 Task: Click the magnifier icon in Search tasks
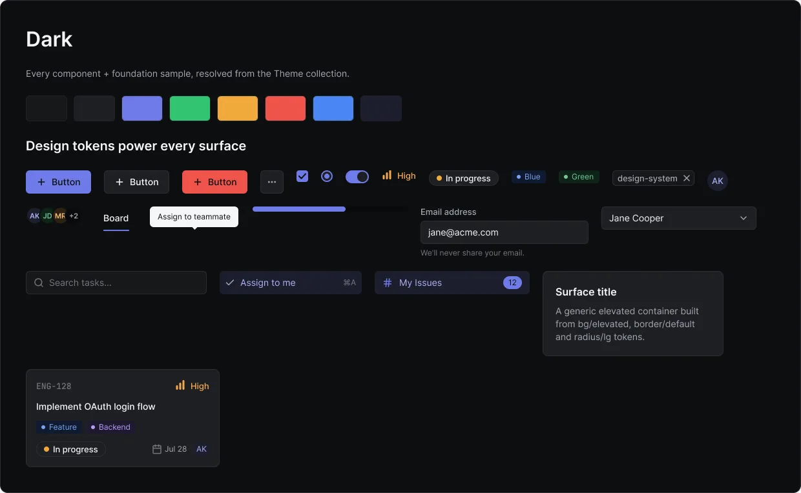tap(39, 283)
